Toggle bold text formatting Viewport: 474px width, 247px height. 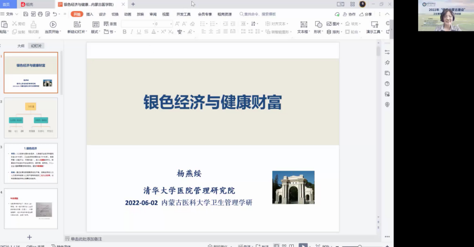click(124, 32)
